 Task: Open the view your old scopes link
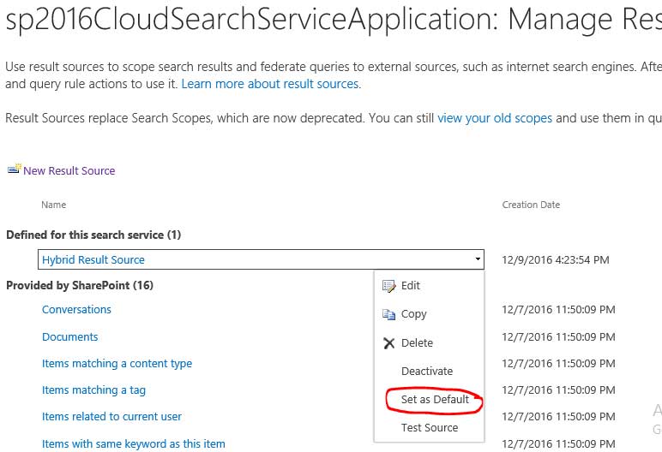[495, 118]
